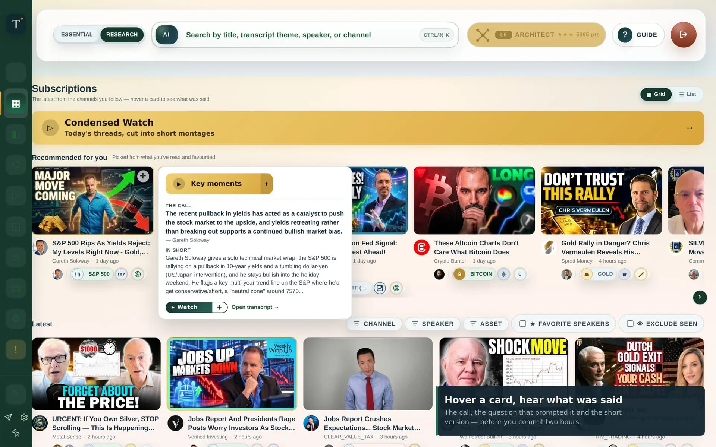Click the plus next to Watch button

click(x=219, y=307)
